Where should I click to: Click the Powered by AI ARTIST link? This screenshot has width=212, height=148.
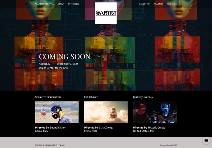click(168, 145)
